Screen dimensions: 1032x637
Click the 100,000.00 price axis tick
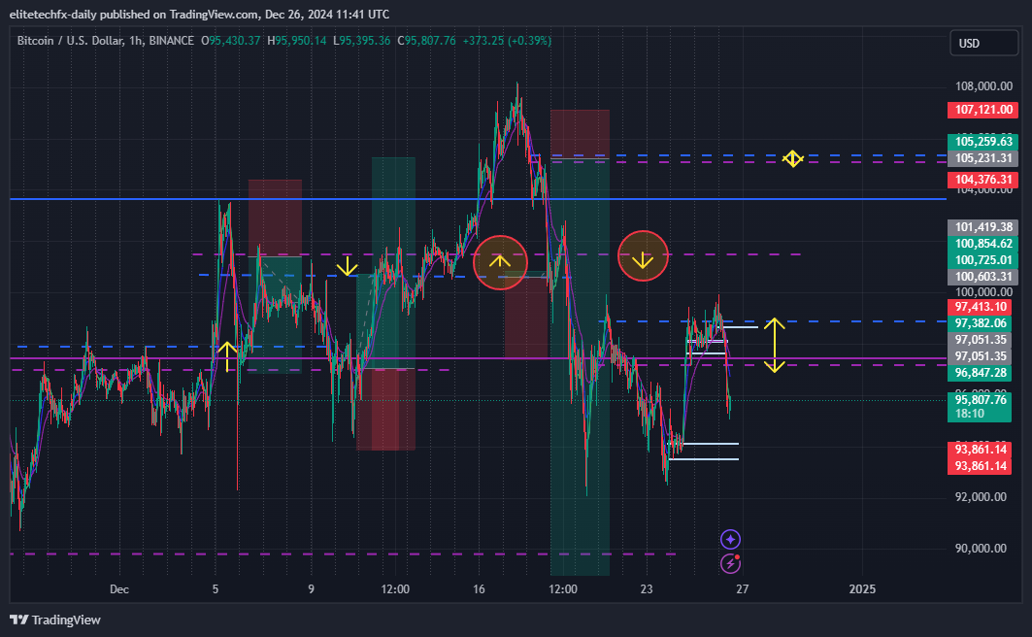pyautogui.click(x=983, y=292)
